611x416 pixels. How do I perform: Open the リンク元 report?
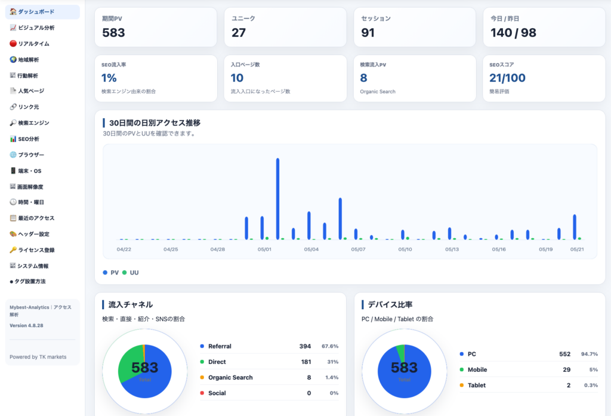point(42,107)
